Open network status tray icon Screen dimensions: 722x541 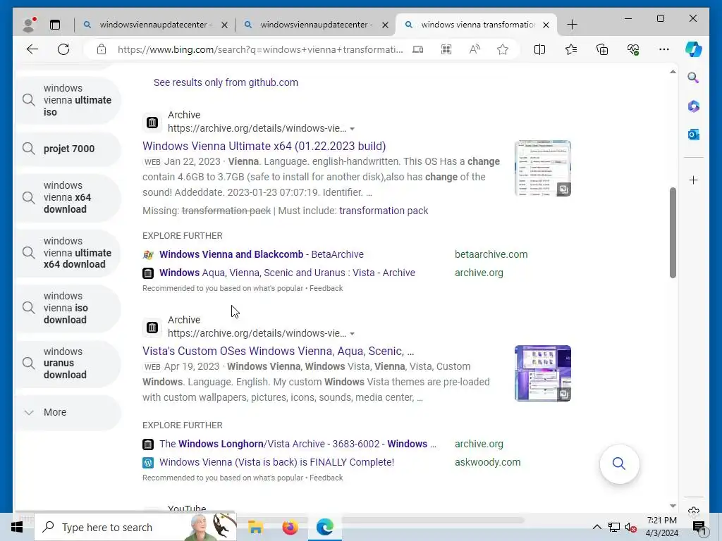614,527
